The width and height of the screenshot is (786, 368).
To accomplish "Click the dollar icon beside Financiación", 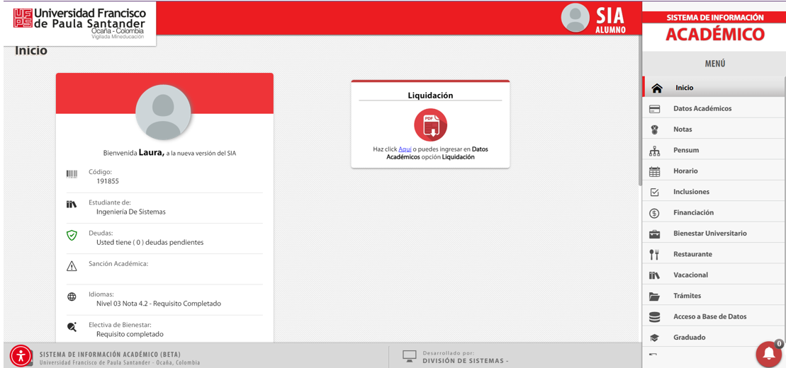I will 654,213.
